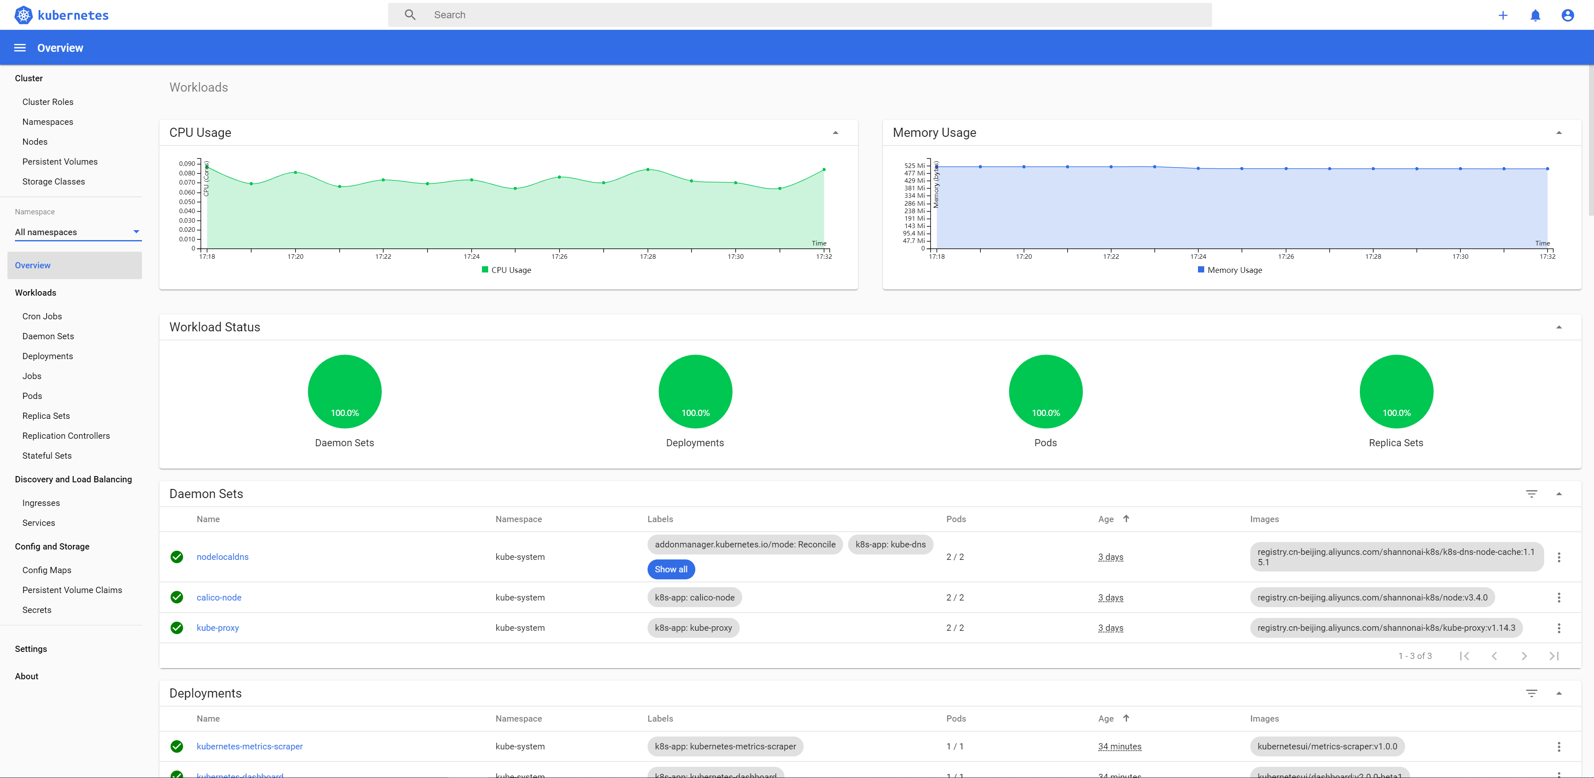Open Persistent Volumes in sidebar

60,161
